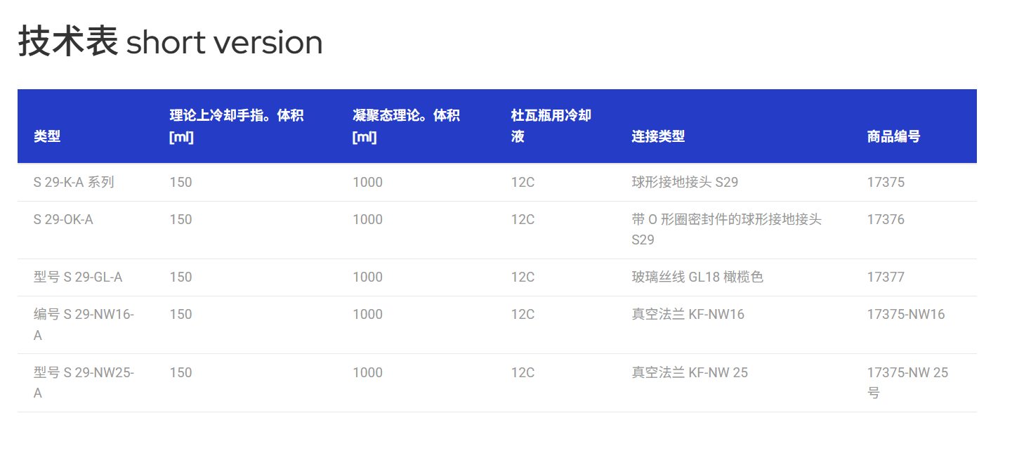Click the type cell 'S 29-OK-A'
The image size is (1012, 458).
pos(63,220)
